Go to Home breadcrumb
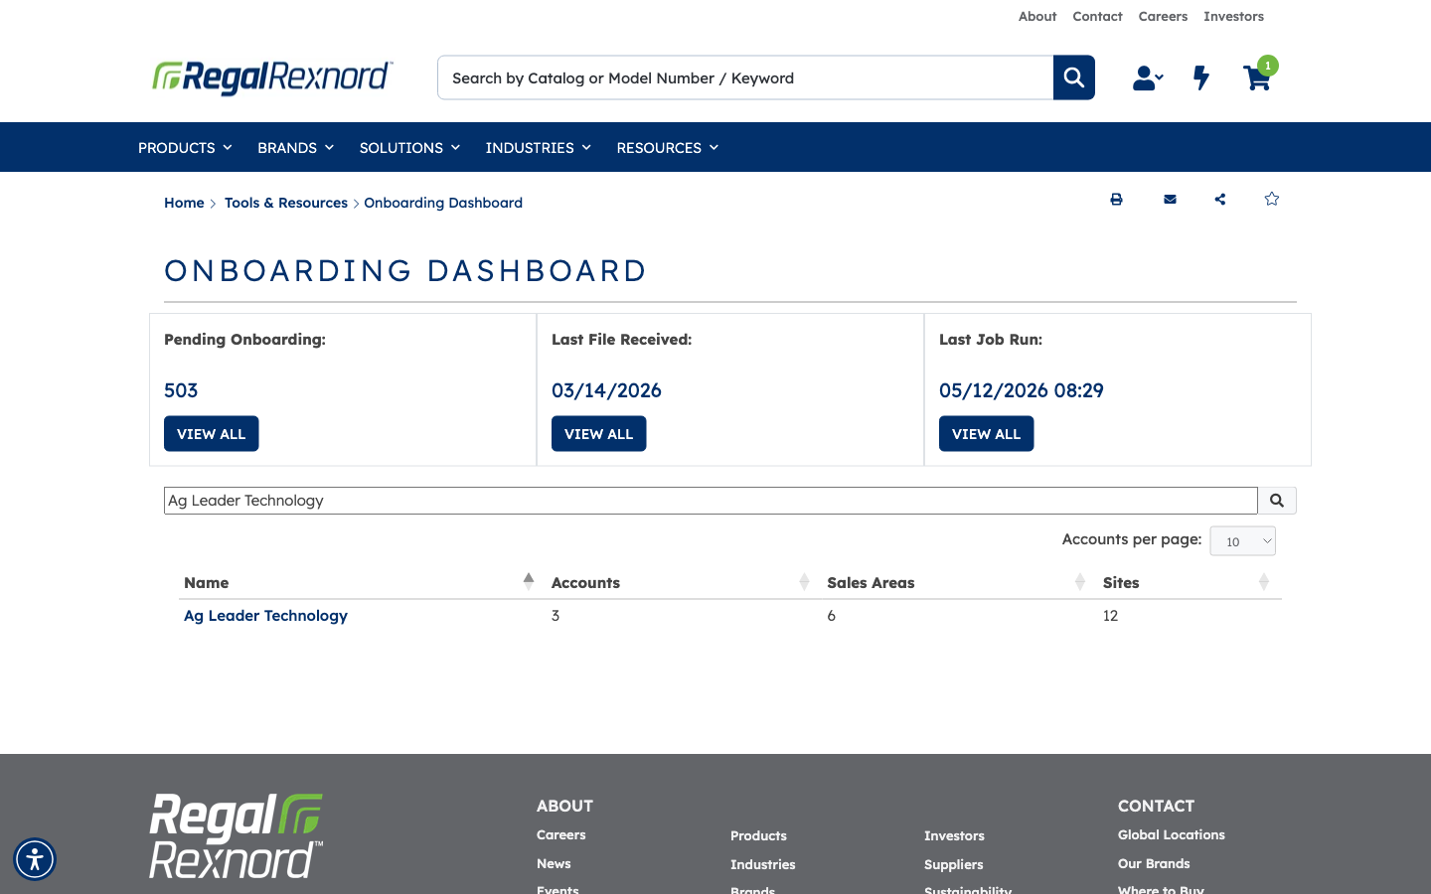 184,203
